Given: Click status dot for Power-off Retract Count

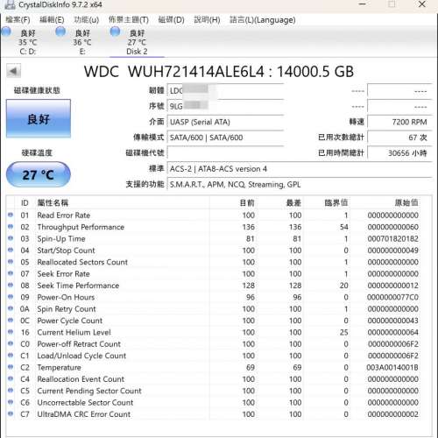Looking at the screenshot, I should [x=11, y=343].
